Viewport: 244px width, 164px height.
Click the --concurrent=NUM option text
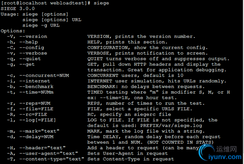coord(44,75)
